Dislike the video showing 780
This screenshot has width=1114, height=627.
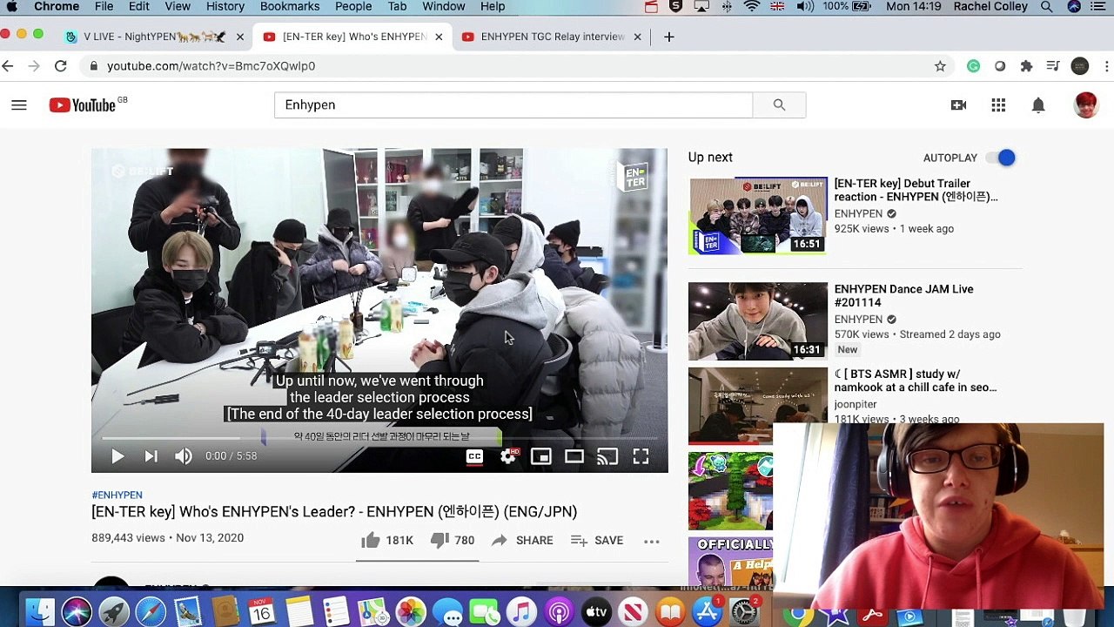[453, 540]
